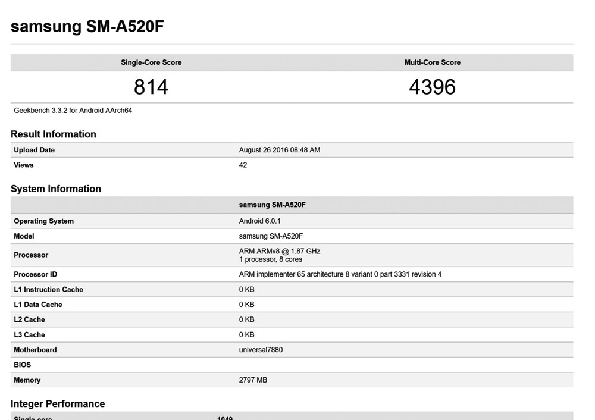Select the L1 Instruction Cache label
This screenshot has width=595, height=420.
(x=48, y=290)
